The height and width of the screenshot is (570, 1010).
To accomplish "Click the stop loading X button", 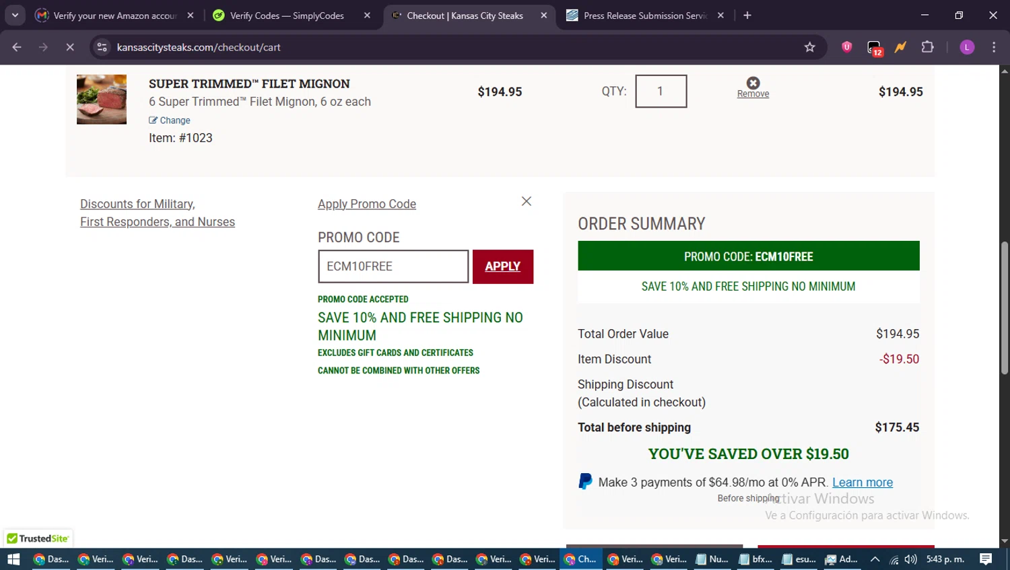I will (x=70, y=47).
